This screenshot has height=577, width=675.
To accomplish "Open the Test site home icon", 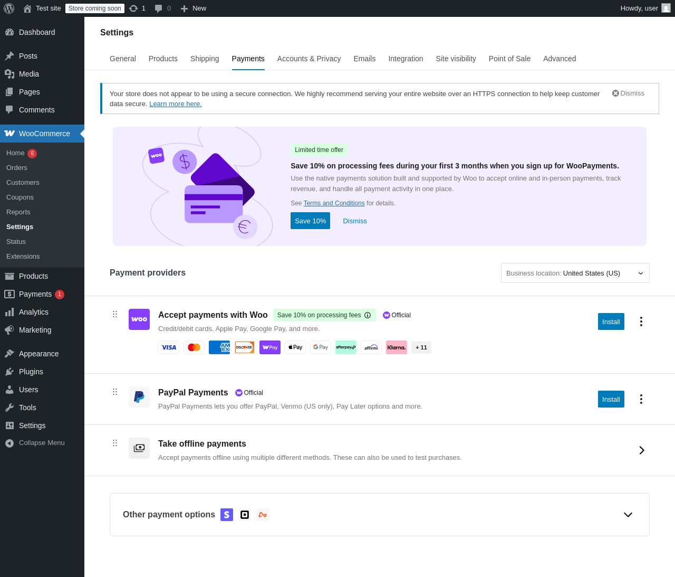I will pyautogui.click(x=27, y=8).
